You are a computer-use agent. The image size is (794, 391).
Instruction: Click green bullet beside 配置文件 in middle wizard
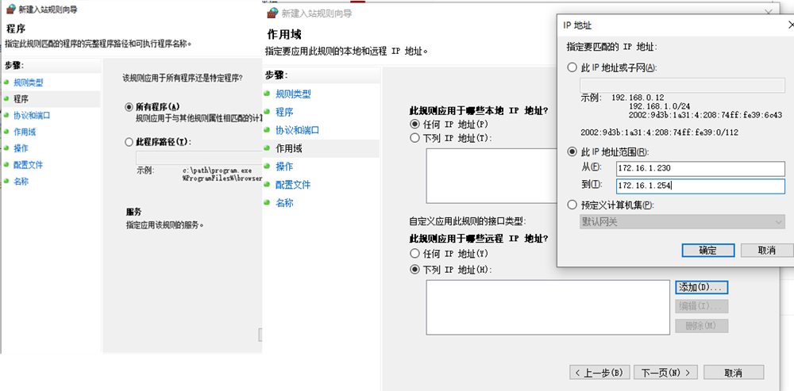click(x=268, y=185)
